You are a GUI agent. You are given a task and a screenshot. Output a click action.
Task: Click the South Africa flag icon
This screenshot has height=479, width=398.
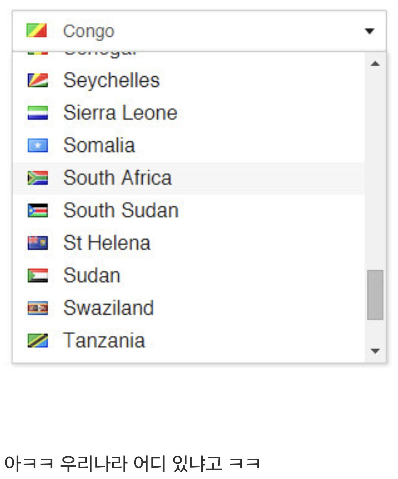[x=37, y=178]
